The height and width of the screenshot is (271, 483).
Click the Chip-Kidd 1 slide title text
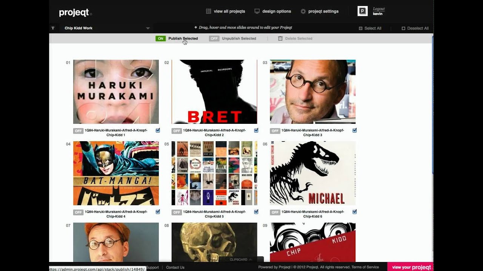pyautogui.click(x=116, y=132)
